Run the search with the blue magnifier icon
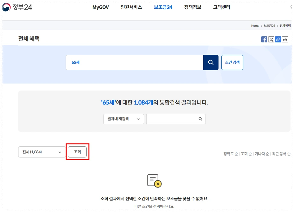This screenshot has height=212, width=294. tap(211, 62)
